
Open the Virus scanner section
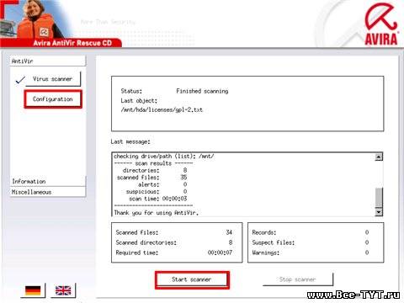(x=53, y=79)
